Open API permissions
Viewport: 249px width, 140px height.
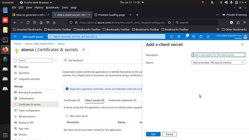[x=27, y=117]
